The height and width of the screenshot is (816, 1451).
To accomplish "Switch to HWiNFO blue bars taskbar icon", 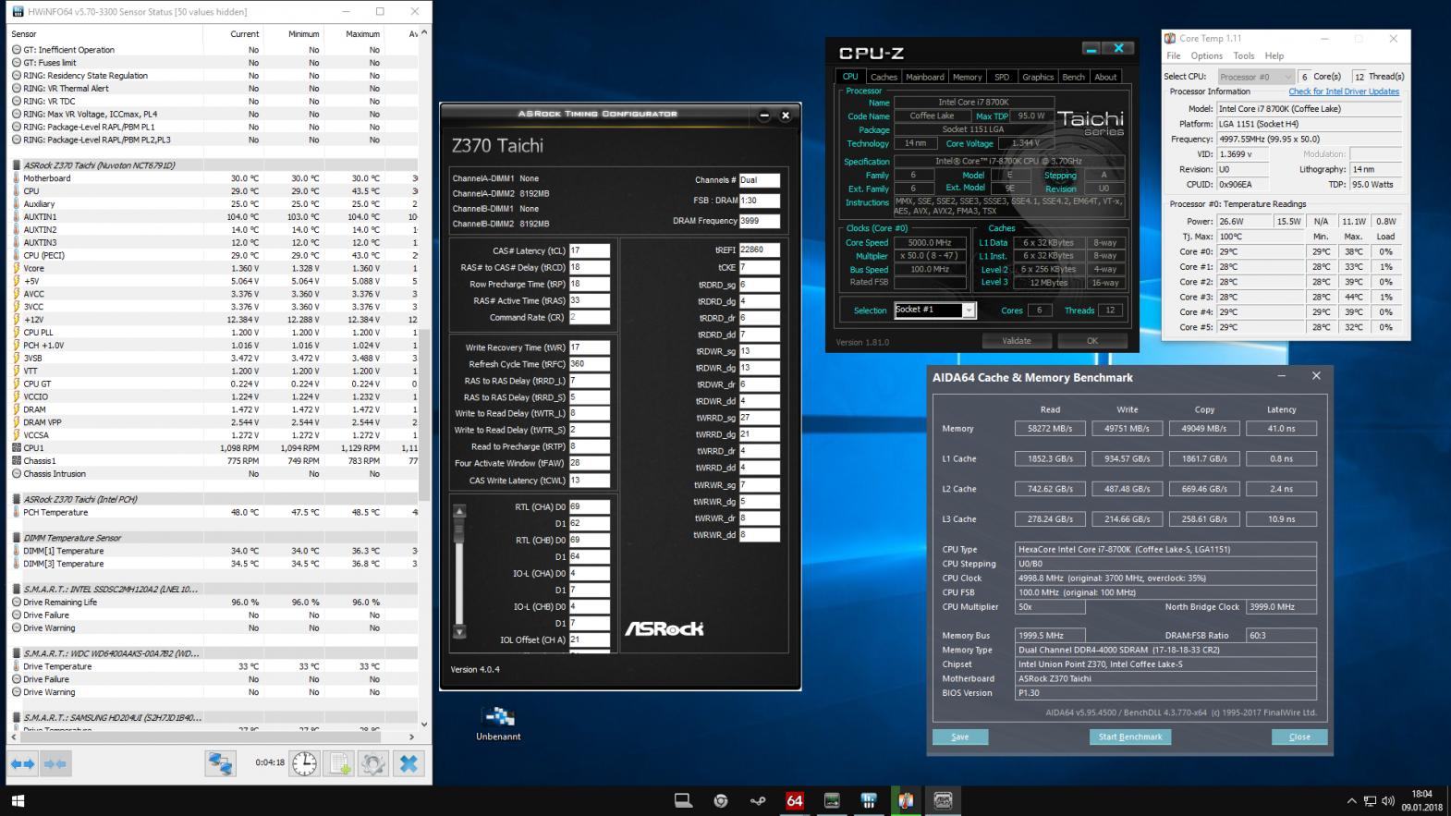I will click(869, 800).
